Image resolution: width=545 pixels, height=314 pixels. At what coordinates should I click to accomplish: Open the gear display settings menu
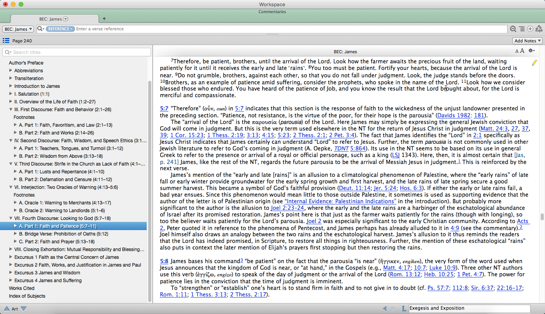[531, 51]
